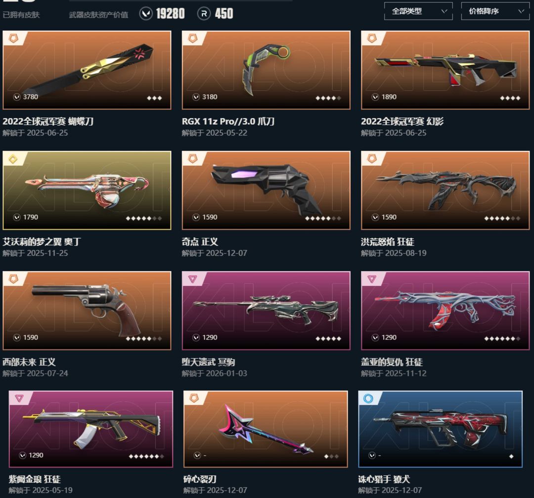This screenshot has height=498, width=534.
Task: Click VP icon next to 3180 price
Action: 196,97
